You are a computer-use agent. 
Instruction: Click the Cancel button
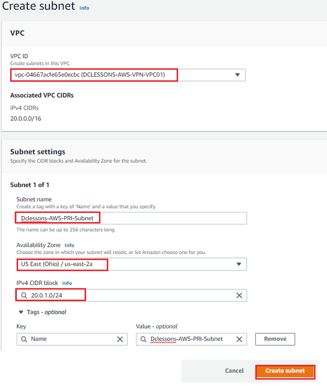coord(234,371)
